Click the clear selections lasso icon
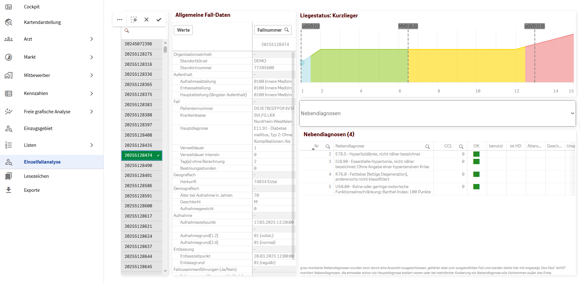This screenshot has width=580, height=283. [x=134, y=20]
